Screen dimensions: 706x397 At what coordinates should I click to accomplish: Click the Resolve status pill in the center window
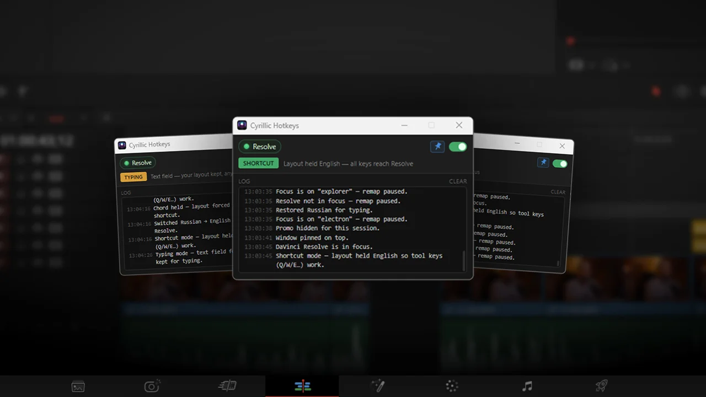260,147
